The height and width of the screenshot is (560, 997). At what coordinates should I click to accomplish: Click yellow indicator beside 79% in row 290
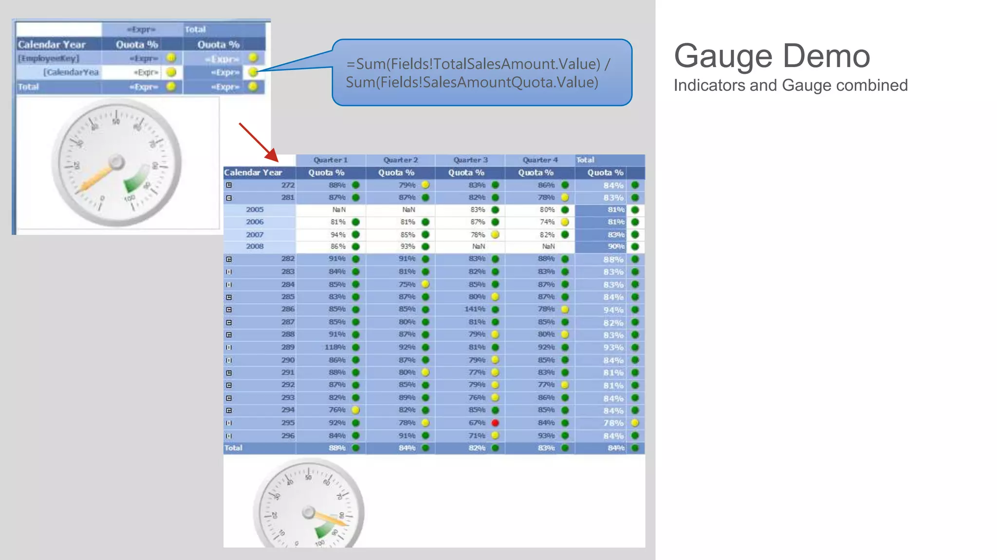tap(495, 360)
